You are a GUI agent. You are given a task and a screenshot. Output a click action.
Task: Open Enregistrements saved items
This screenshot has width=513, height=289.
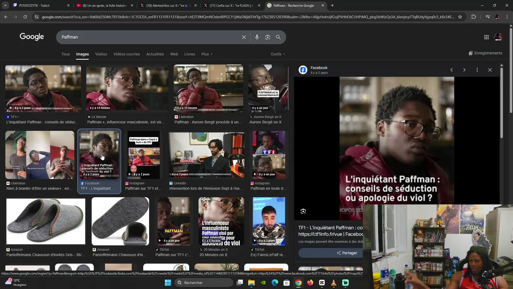pos(485,53)
